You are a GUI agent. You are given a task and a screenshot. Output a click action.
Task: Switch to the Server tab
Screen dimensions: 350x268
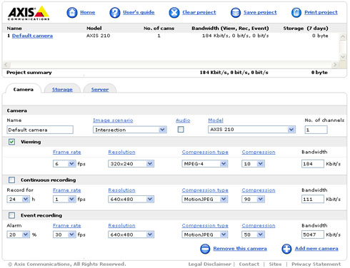[x=100, y=89]
